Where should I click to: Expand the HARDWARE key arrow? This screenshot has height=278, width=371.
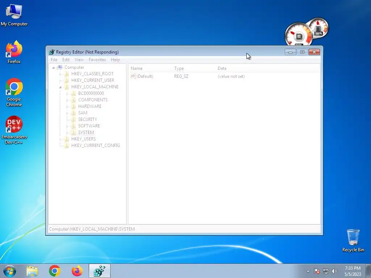67,107
